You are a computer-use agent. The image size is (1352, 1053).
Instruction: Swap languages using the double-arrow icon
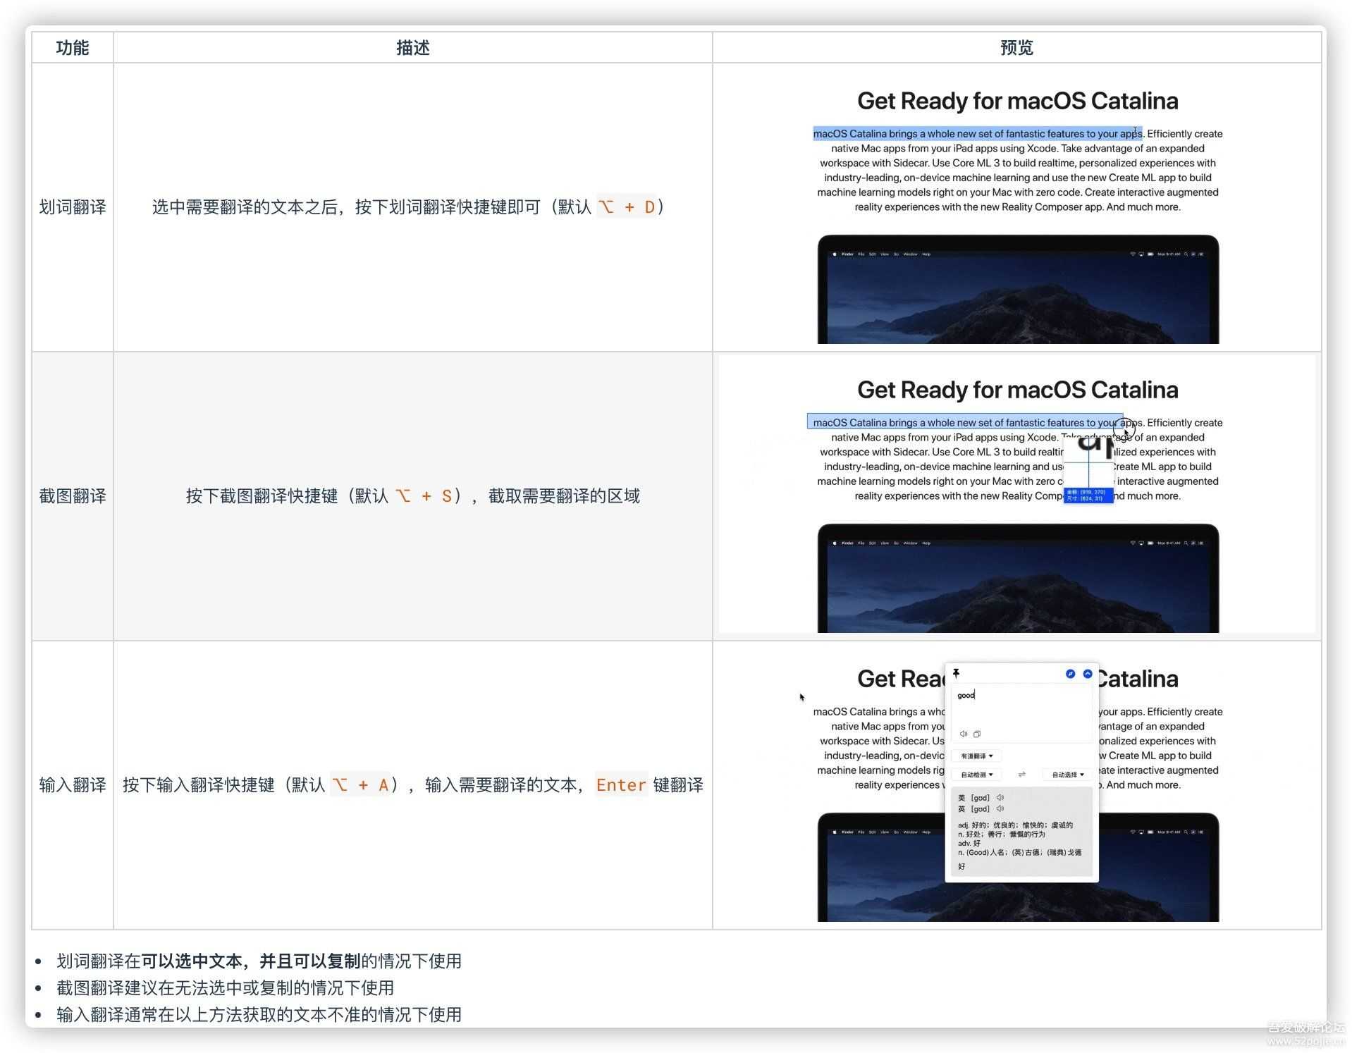1021,775
